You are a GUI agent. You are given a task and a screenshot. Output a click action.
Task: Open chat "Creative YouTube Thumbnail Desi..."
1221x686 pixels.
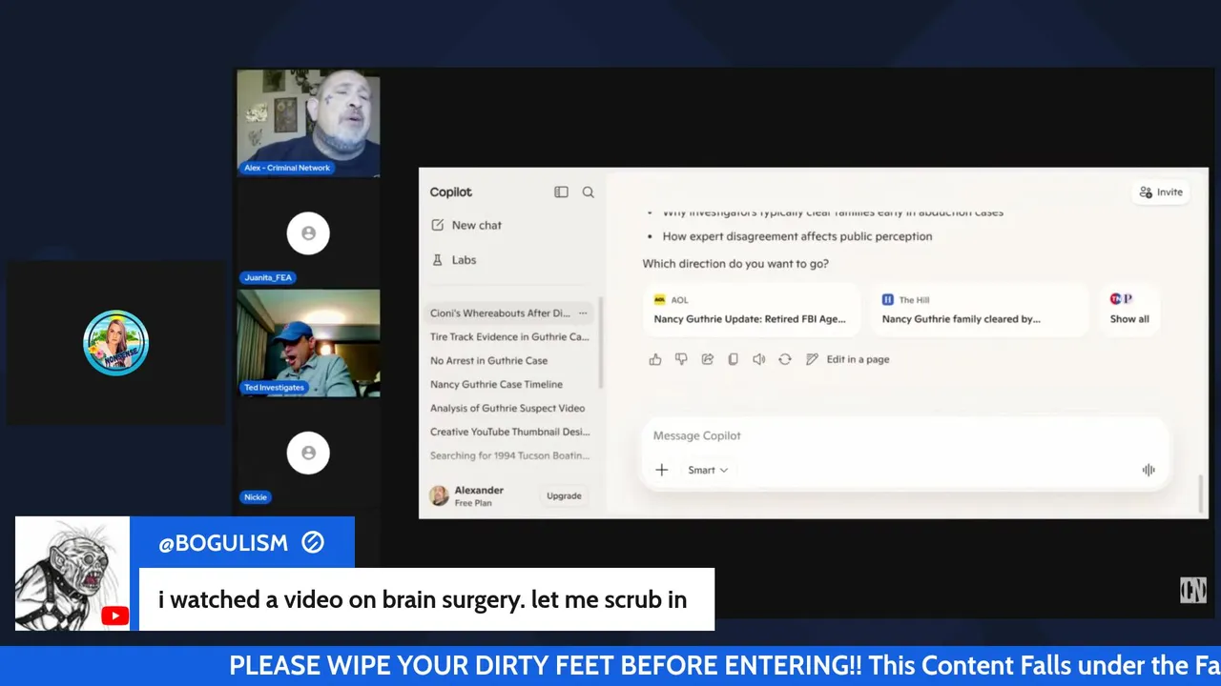coord(509,432)
